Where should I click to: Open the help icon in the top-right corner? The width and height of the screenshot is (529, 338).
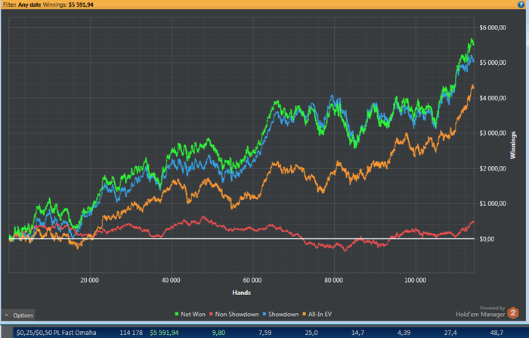point(521,5)
